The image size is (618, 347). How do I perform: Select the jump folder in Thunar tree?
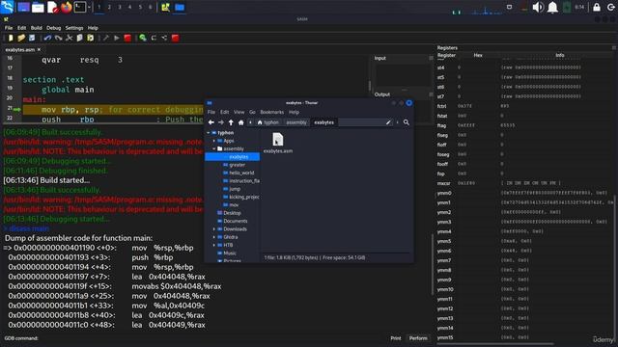(235, 189)
